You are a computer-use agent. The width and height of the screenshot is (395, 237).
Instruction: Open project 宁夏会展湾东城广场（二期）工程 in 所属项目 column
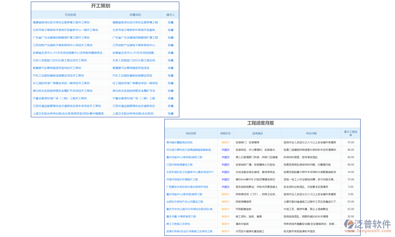[x=134, y=98]
